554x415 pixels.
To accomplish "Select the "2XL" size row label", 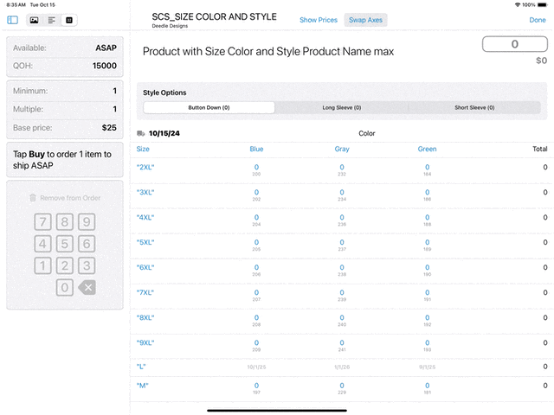I will pyautogui.click(x=145, y=167).
